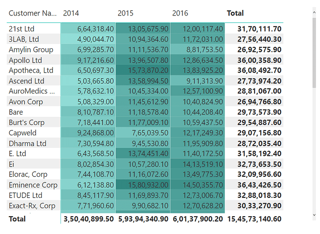Click 2015 value 7,65,039.50
The height and width of the screenshot is (234, 320).
tap(150, 133)
